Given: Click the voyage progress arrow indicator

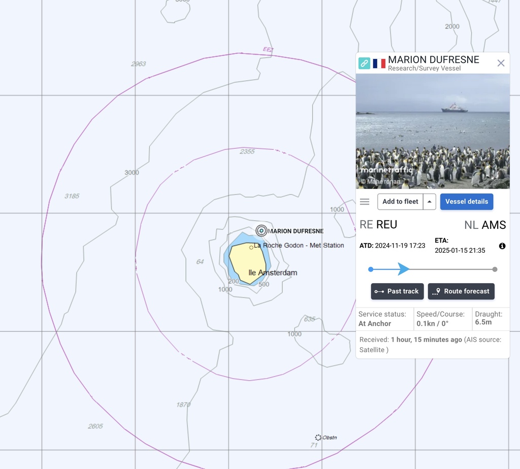Looking at the screenshot, I should point(403,269).
